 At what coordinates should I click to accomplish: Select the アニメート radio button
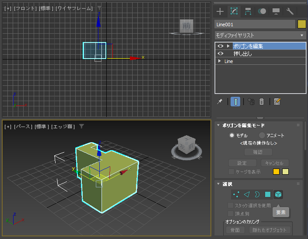262,135
